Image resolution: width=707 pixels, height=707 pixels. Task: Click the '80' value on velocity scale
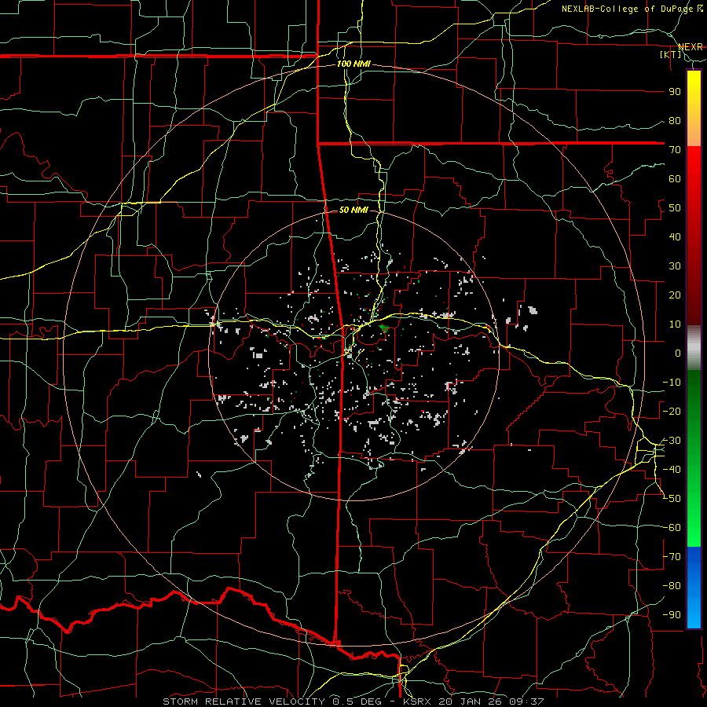tap(675, 121)
